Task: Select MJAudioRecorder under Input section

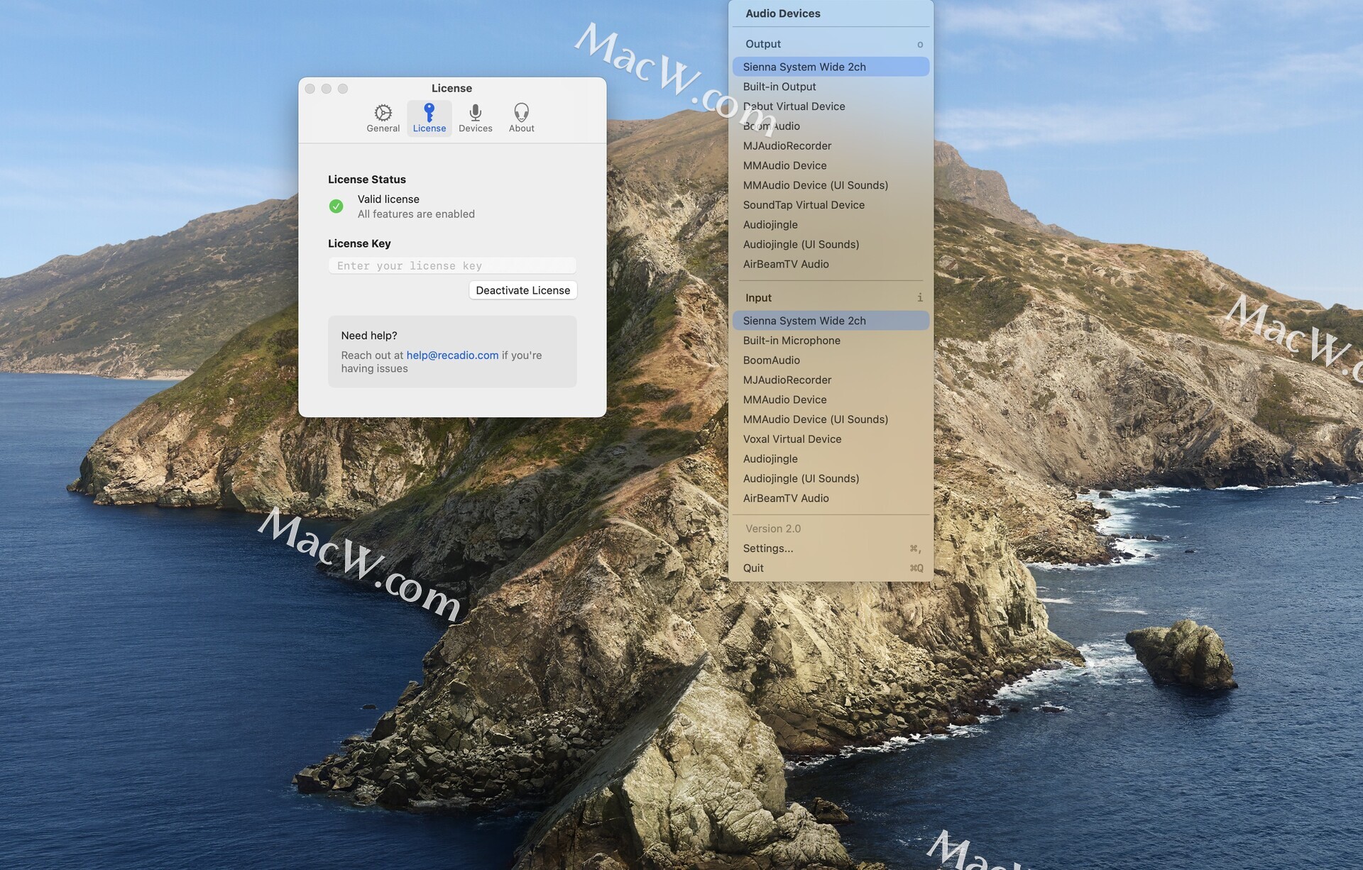Action: (787, 380)
